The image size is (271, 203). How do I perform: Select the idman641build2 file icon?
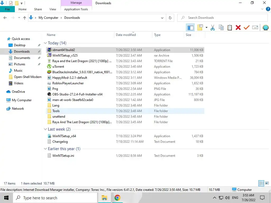(49, 50)
